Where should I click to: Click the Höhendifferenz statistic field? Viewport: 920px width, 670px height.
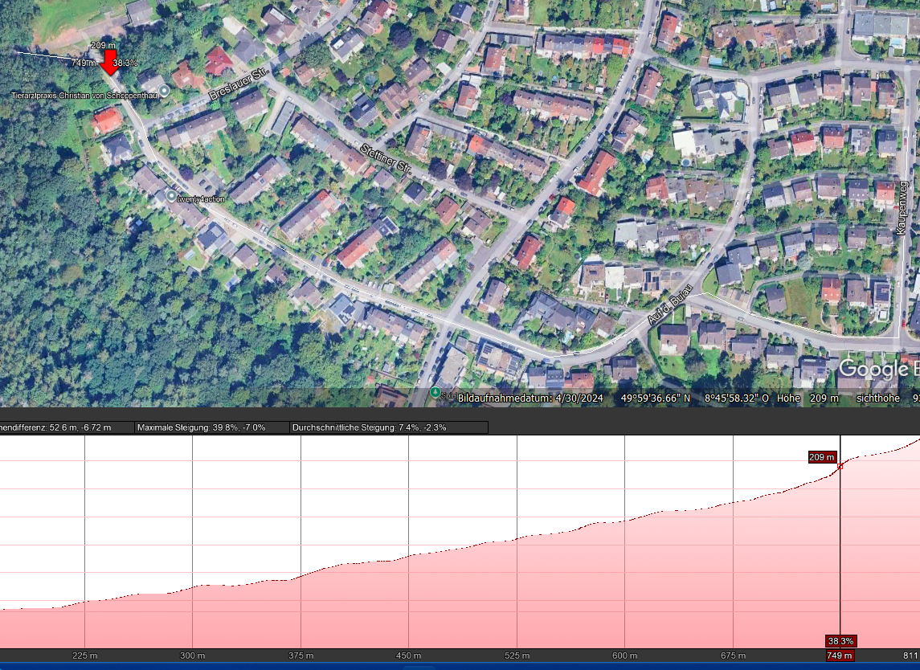pyautogui.click(x=64, y=427)
